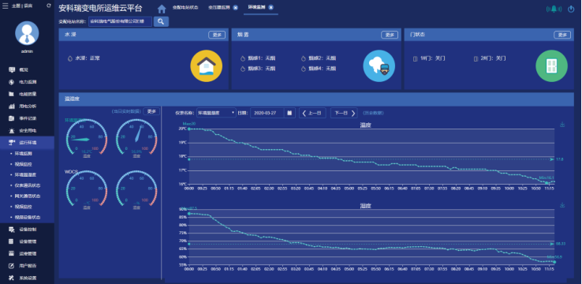The image size is (582, 284).
Task: Collapse the 运行环境 sidebar section
Action: 27,143
